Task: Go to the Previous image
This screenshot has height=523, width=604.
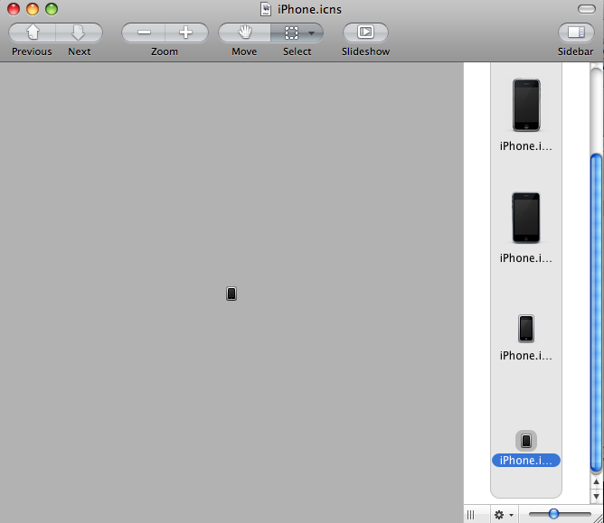Action: (x=33, y=33)
